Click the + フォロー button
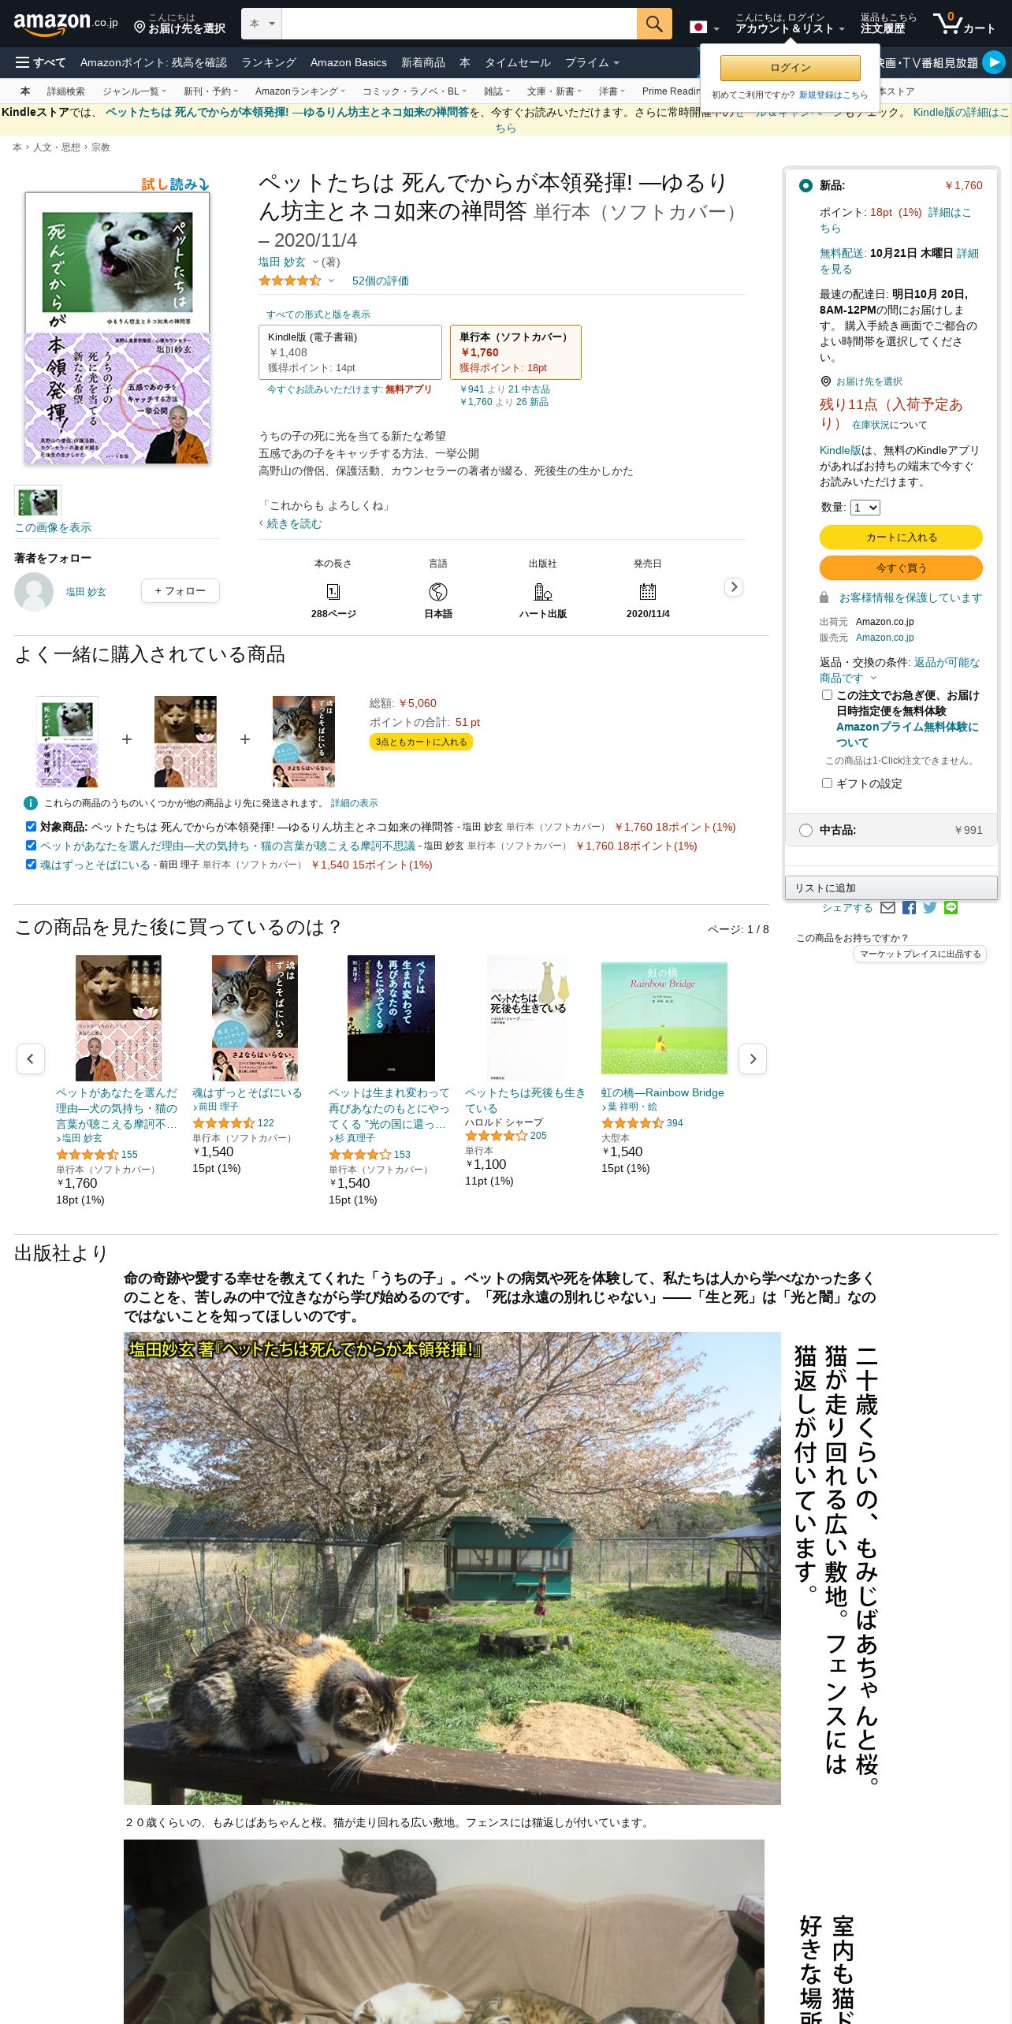The height and width of the screenshot is (2024, 1012). [x=180, y=590]
